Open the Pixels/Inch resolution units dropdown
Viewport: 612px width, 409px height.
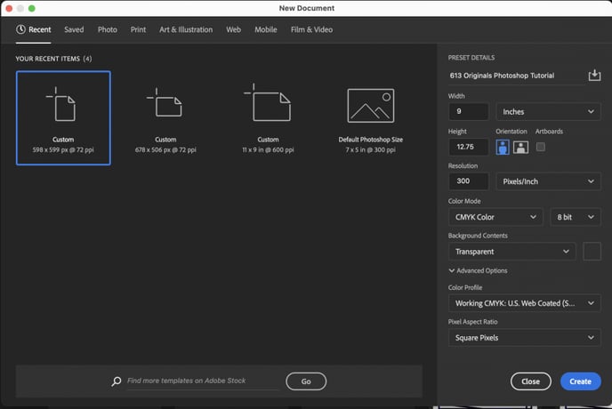click(548, 181)
